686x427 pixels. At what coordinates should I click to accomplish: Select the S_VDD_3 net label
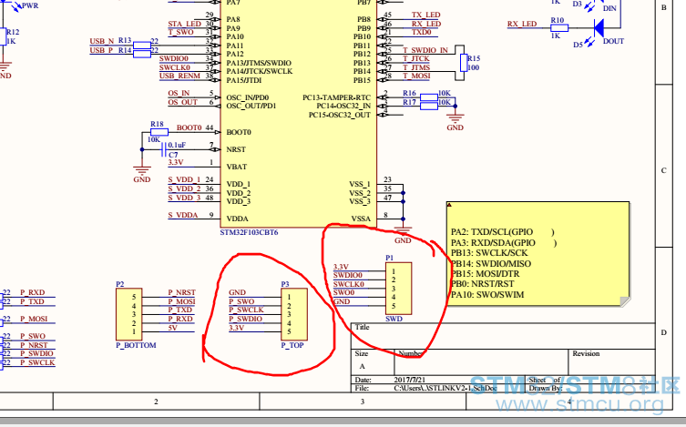184,198
